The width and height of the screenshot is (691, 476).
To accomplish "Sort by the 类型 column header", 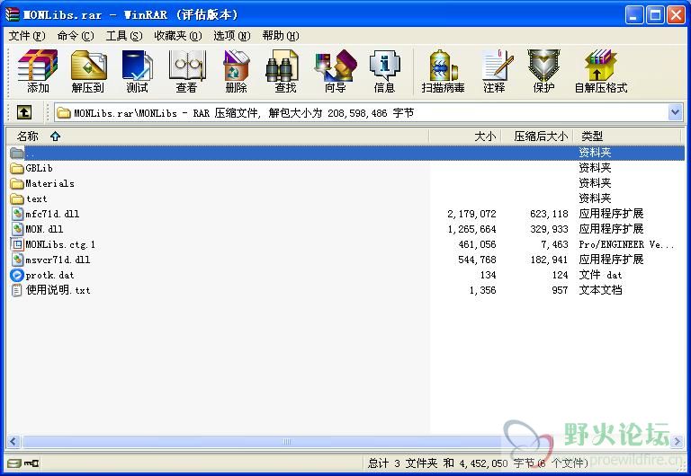I will tap(629, 137).
